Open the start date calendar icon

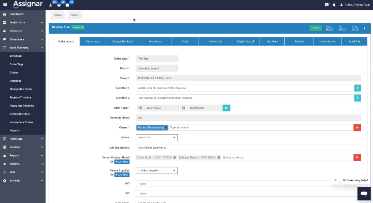[x=140, y=108]
